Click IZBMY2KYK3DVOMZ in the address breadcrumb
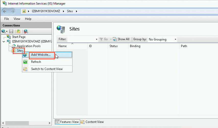 coord(46,11)
